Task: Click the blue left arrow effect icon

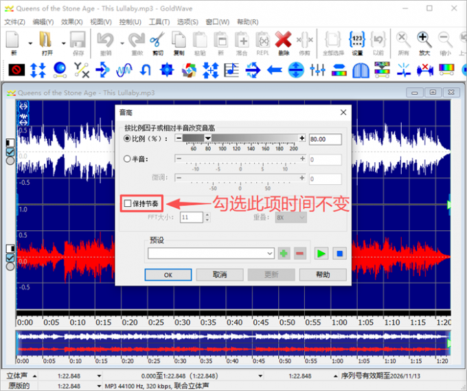Action: (x=275, y=70)
